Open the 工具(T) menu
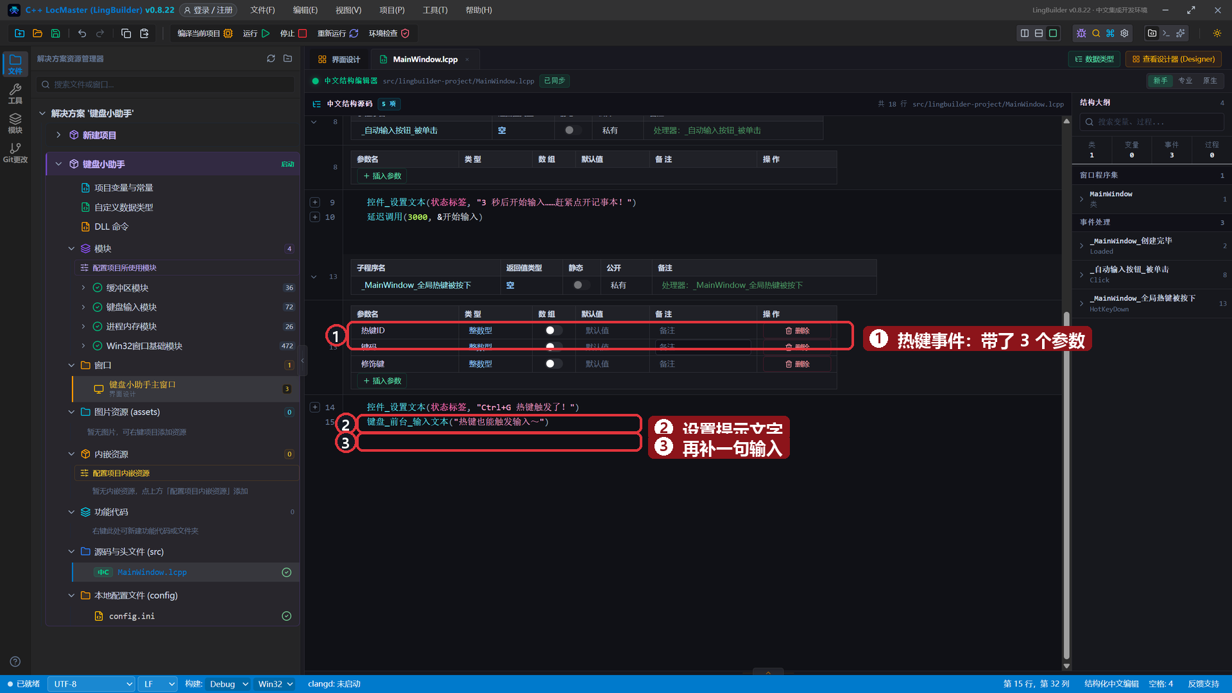Viewport: 1232px width, 693px height. point(435,10)
